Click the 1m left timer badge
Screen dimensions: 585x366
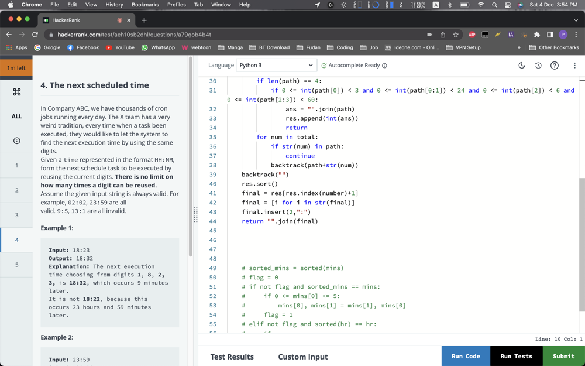[x=16, y=67]
